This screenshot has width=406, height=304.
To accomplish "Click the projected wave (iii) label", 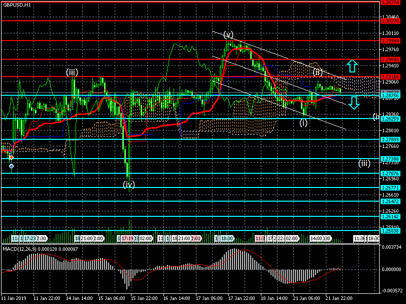I will (364, 163).
